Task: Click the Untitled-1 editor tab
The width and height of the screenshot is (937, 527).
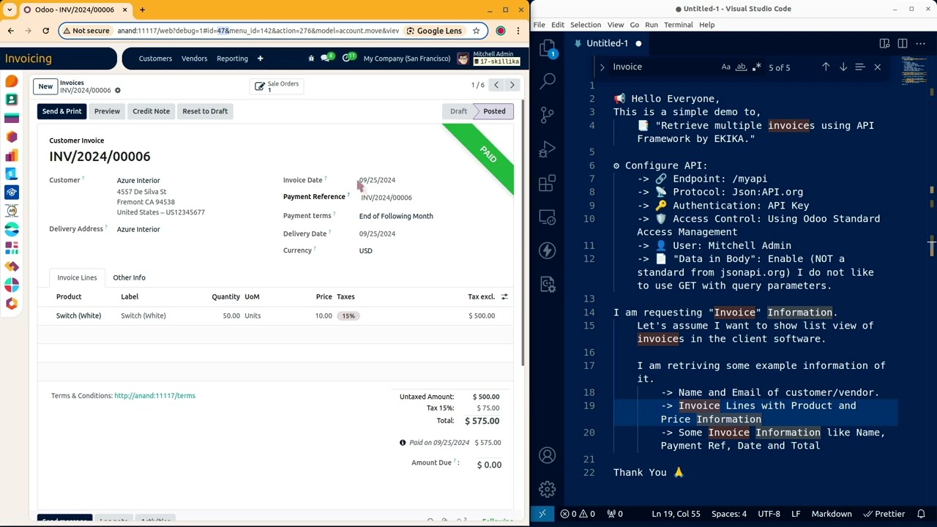Action: 608,44
